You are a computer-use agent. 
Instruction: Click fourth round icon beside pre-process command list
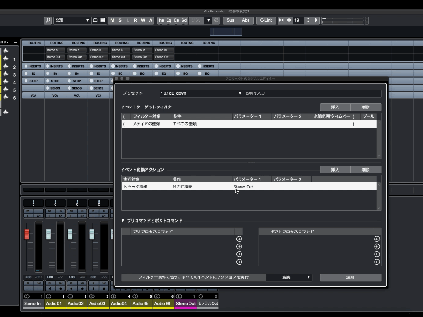pyautogui.click(x=239, y=262)
